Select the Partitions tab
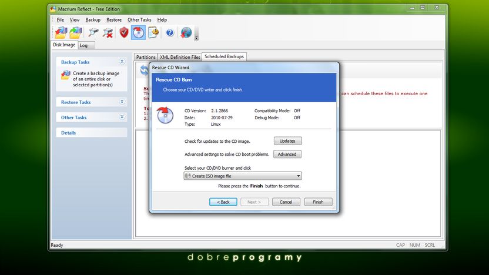Screen dimensions: 489x275 pyautogui.click(x=146, y=57)
